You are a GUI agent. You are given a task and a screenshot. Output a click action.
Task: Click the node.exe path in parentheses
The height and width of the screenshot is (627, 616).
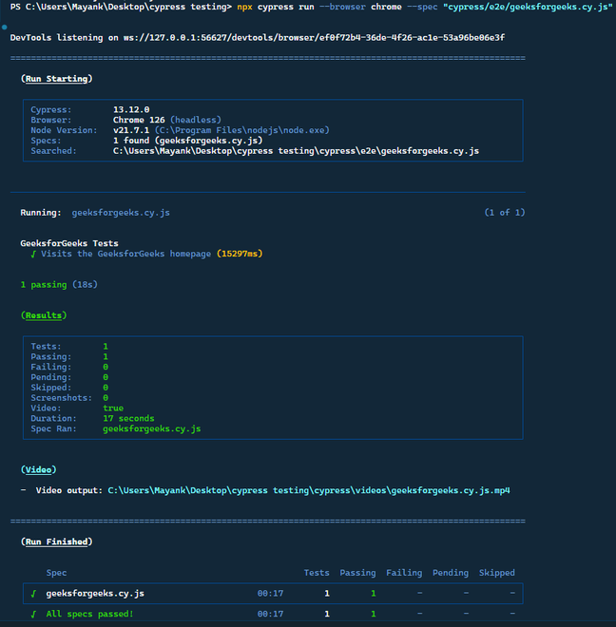pos(242,130)
